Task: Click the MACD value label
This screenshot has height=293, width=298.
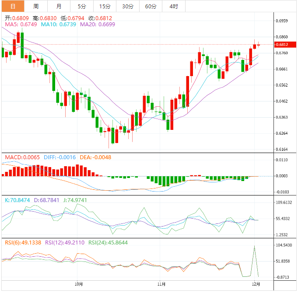Action: tap(22, 157)
